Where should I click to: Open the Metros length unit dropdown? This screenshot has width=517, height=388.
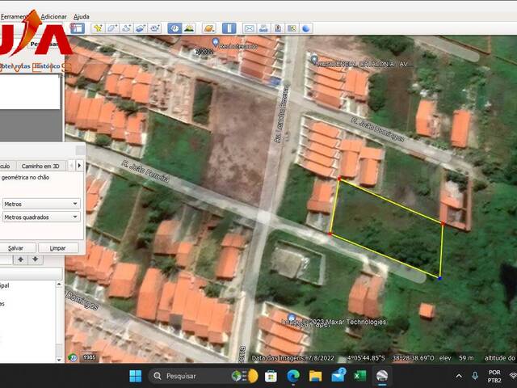click(41, 204)
